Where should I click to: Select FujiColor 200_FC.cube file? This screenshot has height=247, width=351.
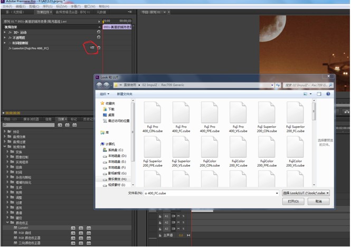[x=238, y=151]
